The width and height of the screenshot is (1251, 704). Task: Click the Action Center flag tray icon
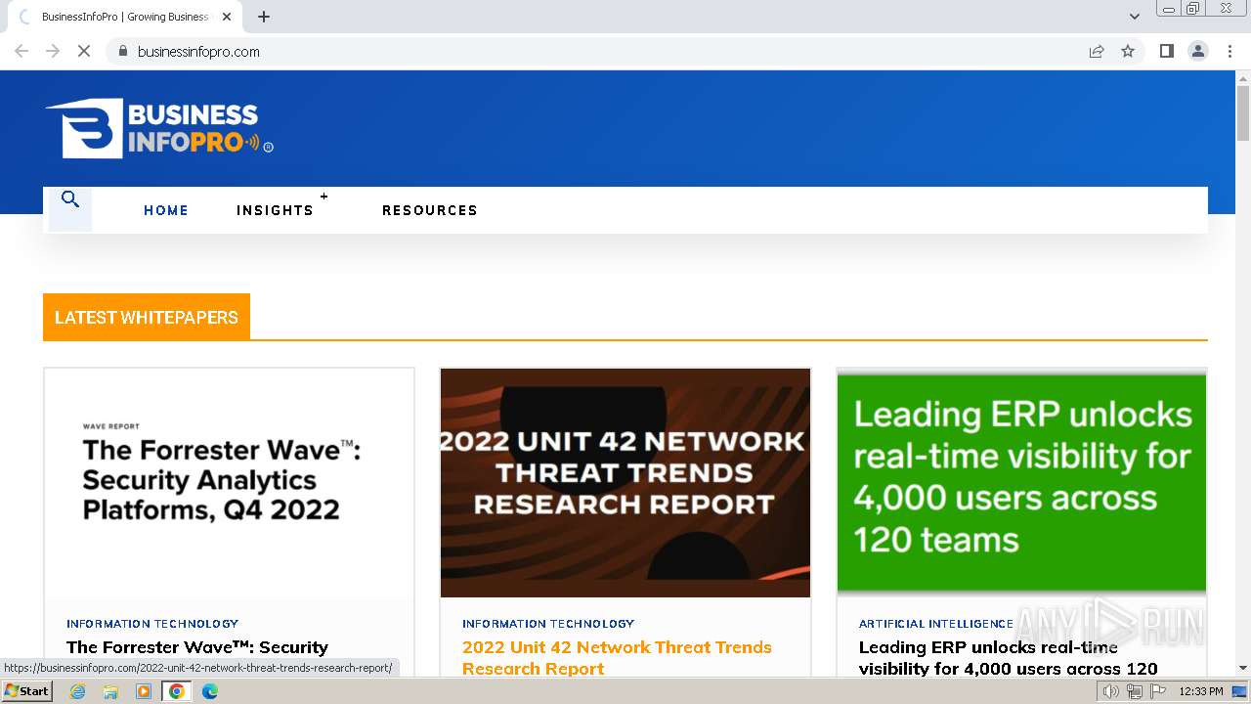(1157, 691)
